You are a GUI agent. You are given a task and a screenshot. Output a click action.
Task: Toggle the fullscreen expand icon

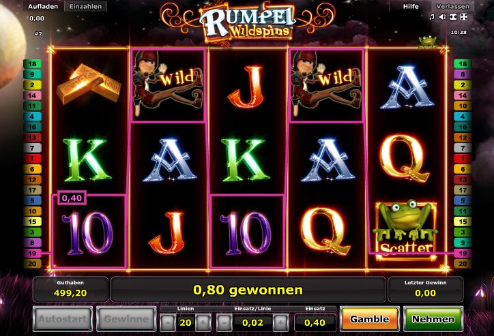tap(464, 17)
